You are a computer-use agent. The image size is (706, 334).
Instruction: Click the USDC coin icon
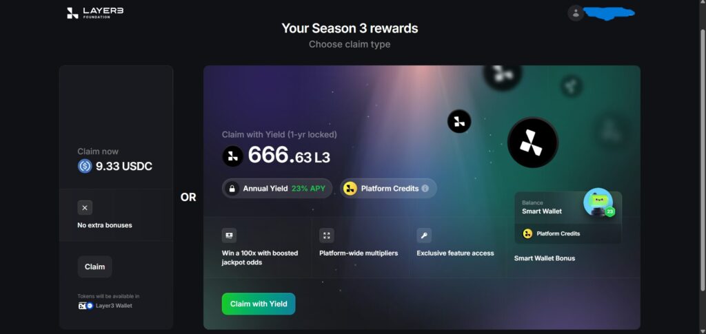point(85,167)
